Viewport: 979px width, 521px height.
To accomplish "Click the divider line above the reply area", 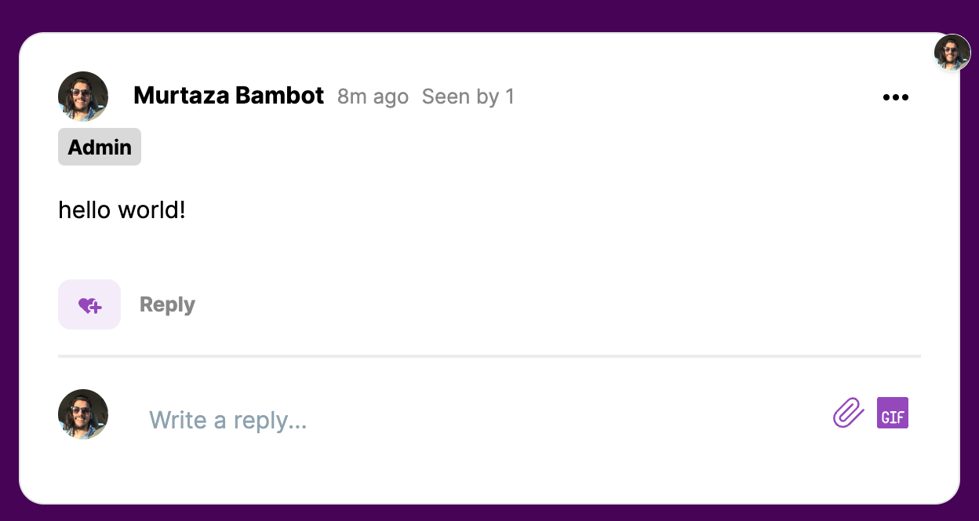I will tap(489, 356).
